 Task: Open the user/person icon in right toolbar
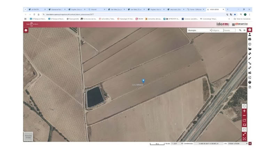pyautogui.click(x=250, y=35)
